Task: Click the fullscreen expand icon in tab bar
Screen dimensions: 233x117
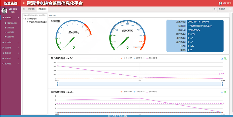Action: 230,9
